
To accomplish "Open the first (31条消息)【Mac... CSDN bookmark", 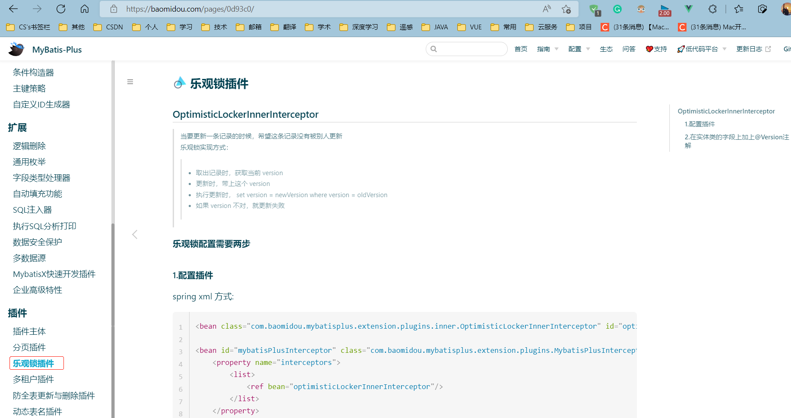I will (635, 27).
